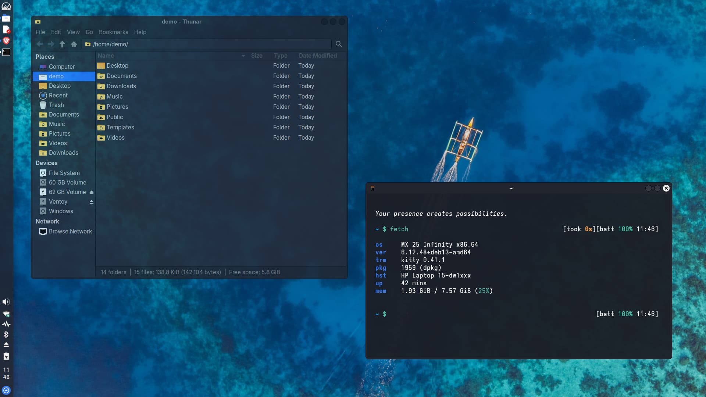Viewport: 706px width, 397px height.
Task: Click the search magnifier in Thunar
Action: tap(339, 44)
